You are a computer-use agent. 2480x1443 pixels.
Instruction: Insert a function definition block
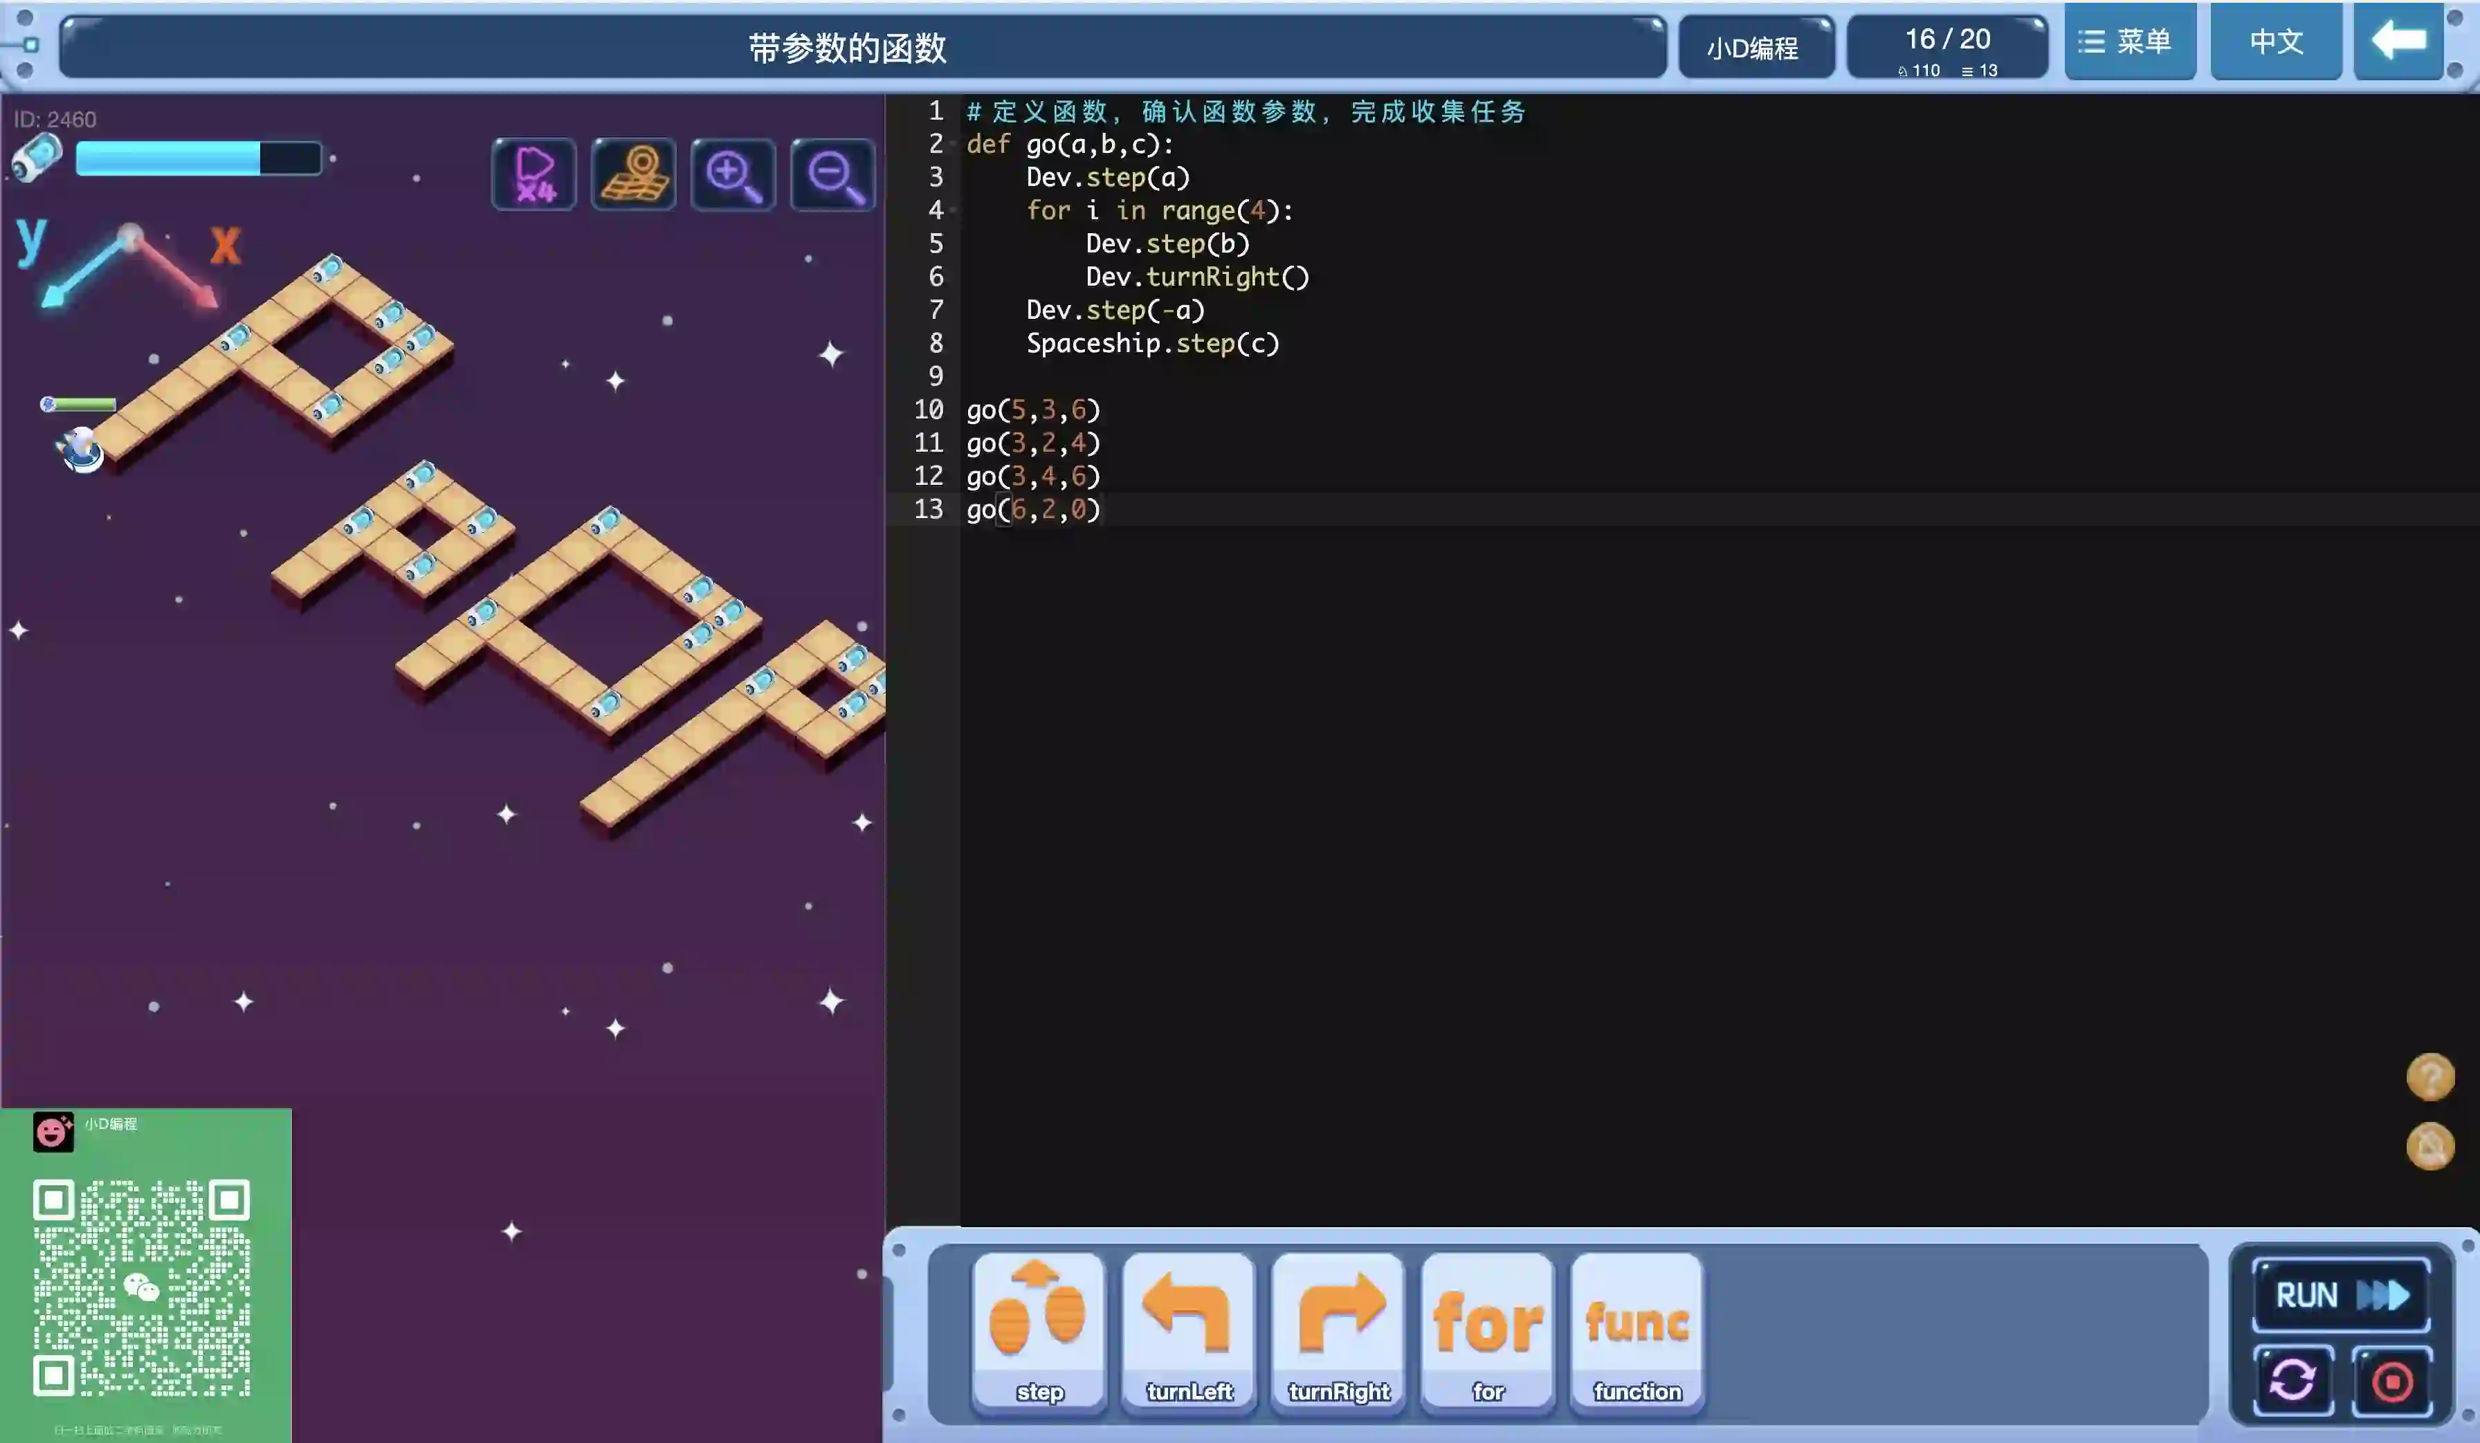point(1636,1331)
